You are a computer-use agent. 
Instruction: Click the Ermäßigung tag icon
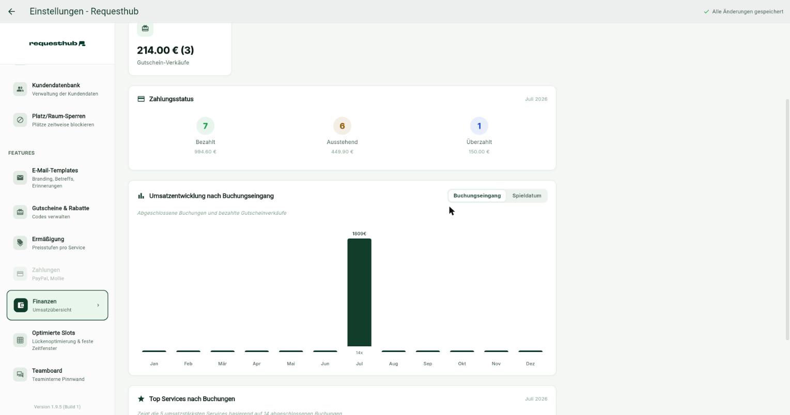tap(20, 243)
